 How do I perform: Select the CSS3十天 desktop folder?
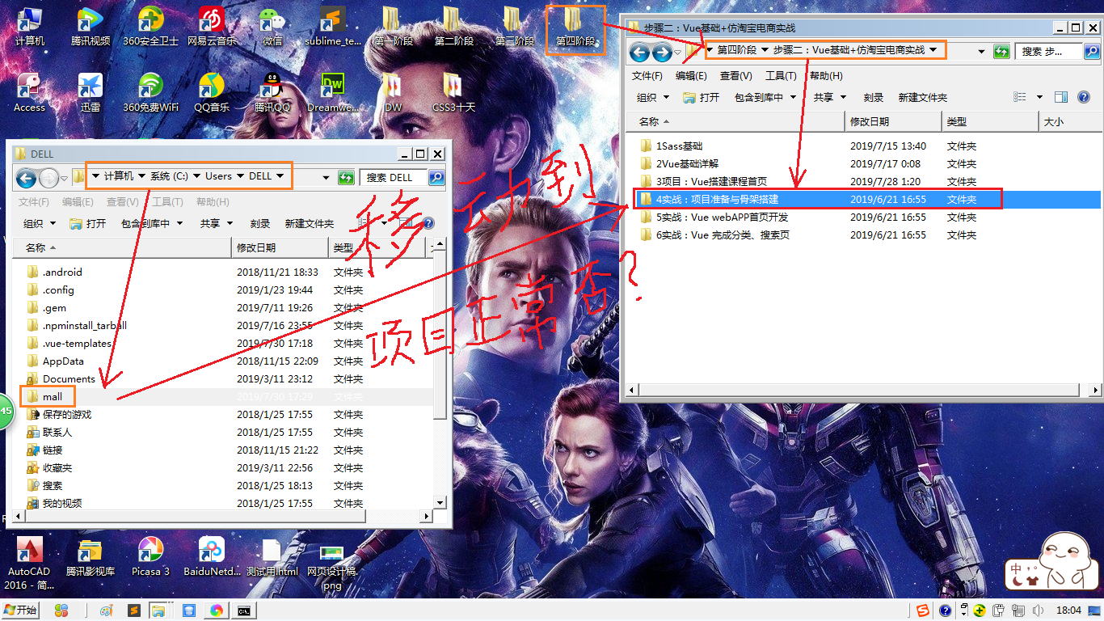(454, 92)
